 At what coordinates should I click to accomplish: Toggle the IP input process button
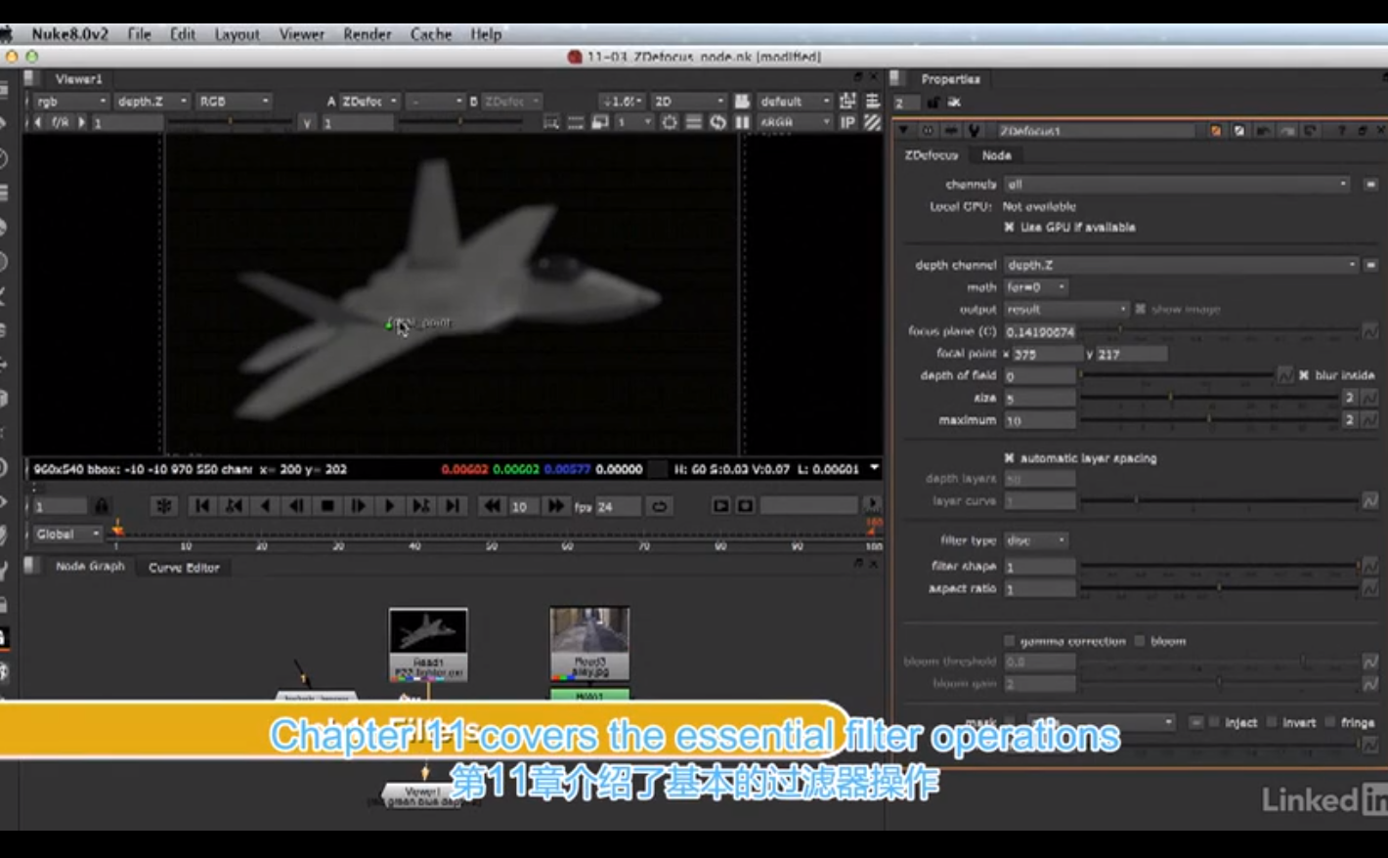point(847,122)
